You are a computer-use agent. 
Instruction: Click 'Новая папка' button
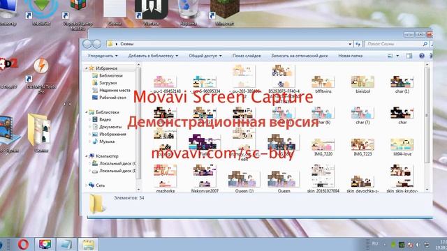tap(350, 56)
